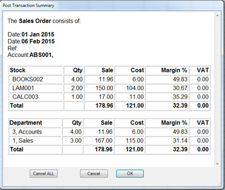Click the Stock table Total row label
This screenshot has height=190, width=225.
click(x=16, y=105)
